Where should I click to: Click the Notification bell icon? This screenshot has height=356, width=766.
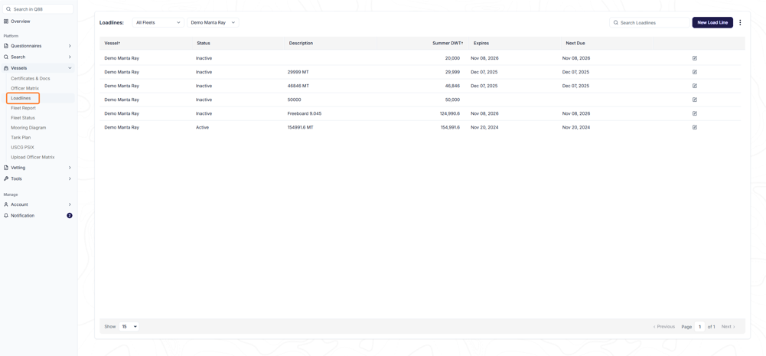(x=6, y=216)
